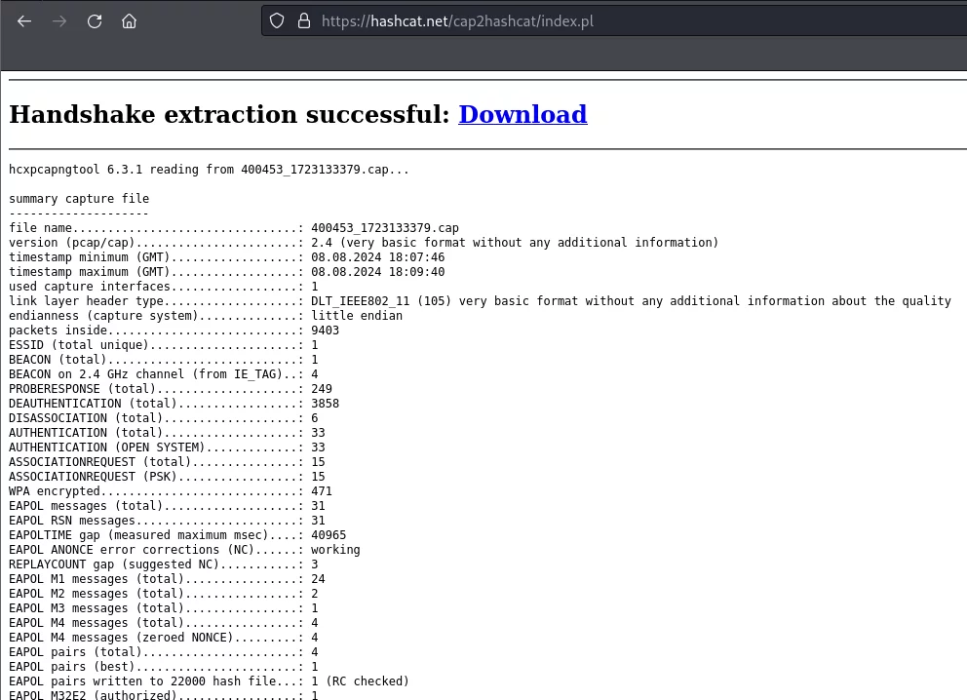This screenshot has width=967, height=700.
Task: Click the browser Back arrow button
Action: tap(24, 20)
